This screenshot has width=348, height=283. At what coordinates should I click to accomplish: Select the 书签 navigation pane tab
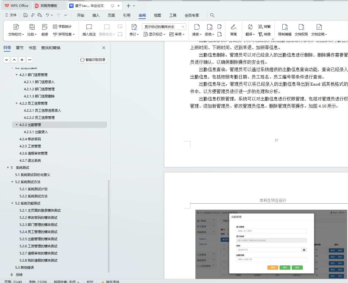pos(32,48)
